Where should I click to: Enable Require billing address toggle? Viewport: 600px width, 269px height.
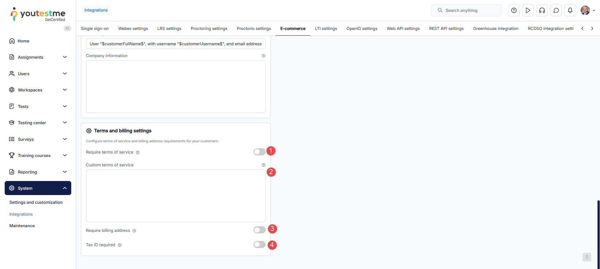pyautogui.click(x=259, y=230)
